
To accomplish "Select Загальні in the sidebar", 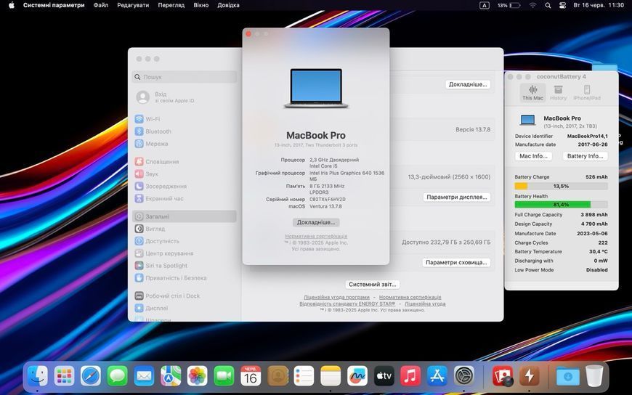I will 185,216.
